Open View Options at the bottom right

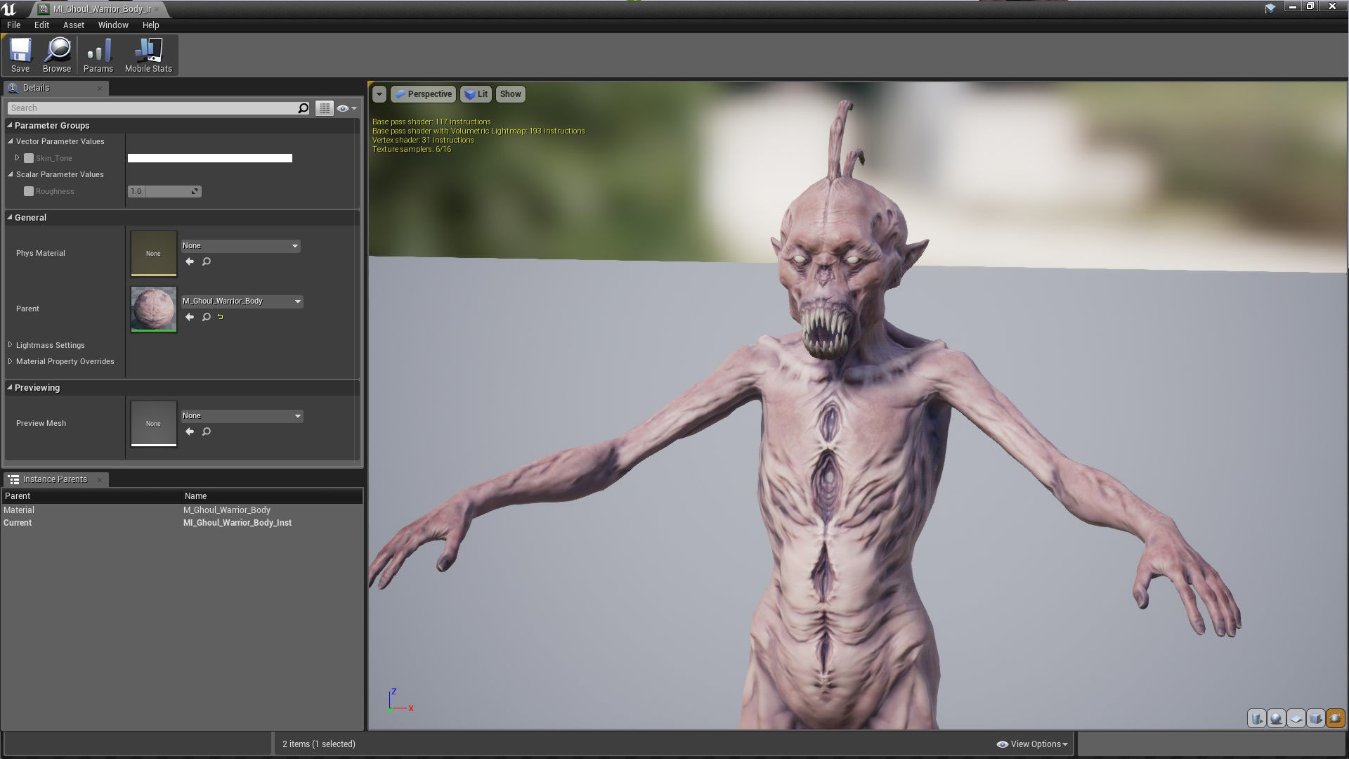[1031, 744]
